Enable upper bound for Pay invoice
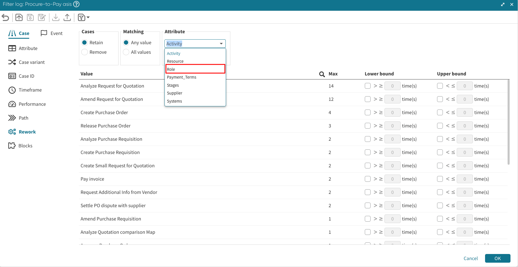Image resolution: width=518 pixels, height=267 pixels. coord(440,179)
